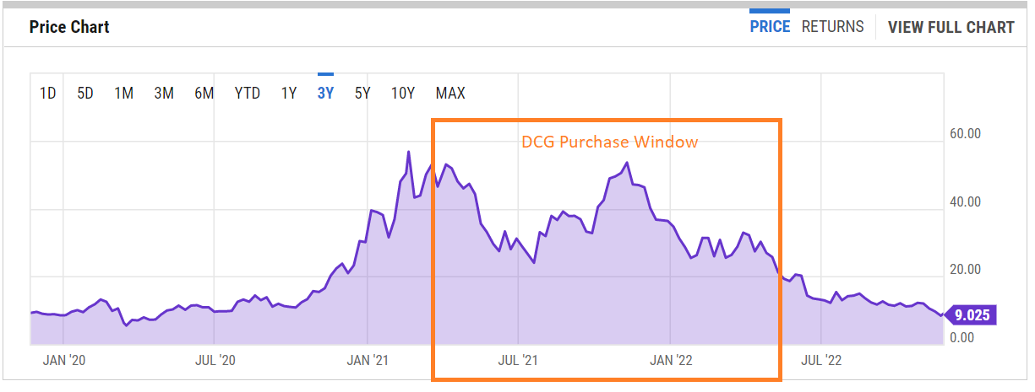The image size is (1035, 392).
Task: Click the 60.00 y-axis label
Action: click(966, 133)
